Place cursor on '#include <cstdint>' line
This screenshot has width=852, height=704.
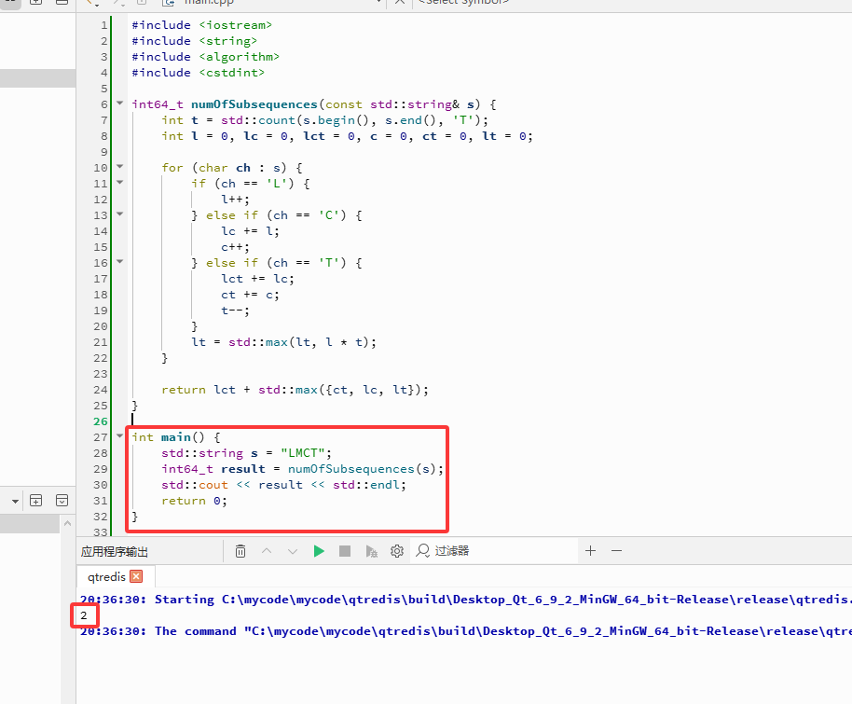coord(198,73)
